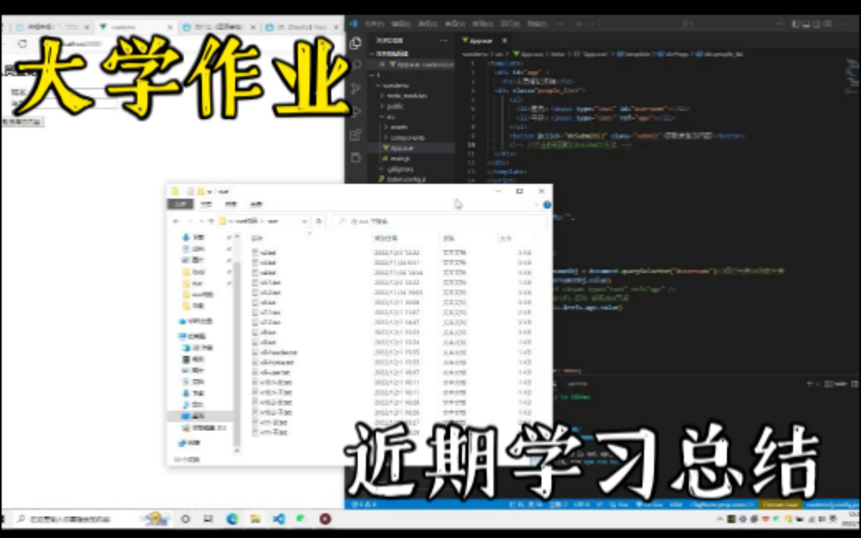Open File Explorer address path dropdown

point(304,221)
